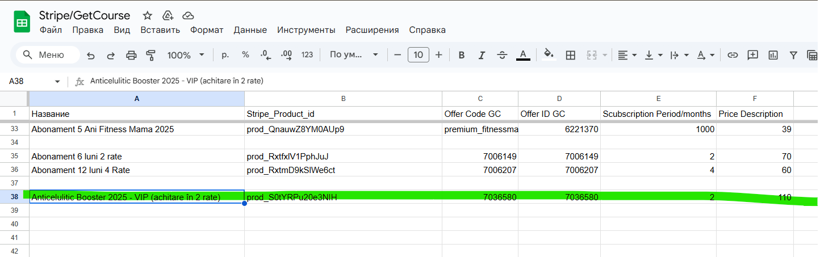Rename the Stripe/GetCourse title
Viewport: 820px width, 257px height.
(85, 15)
